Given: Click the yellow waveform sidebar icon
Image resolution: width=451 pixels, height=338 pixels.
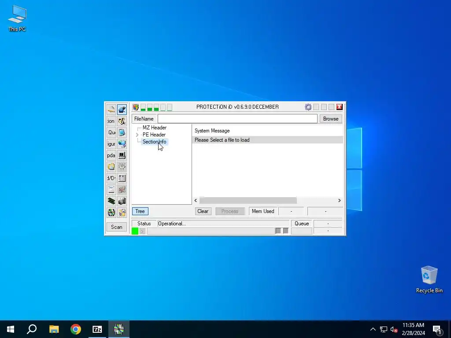Looking at the screenshot, I should coord(122,121).
